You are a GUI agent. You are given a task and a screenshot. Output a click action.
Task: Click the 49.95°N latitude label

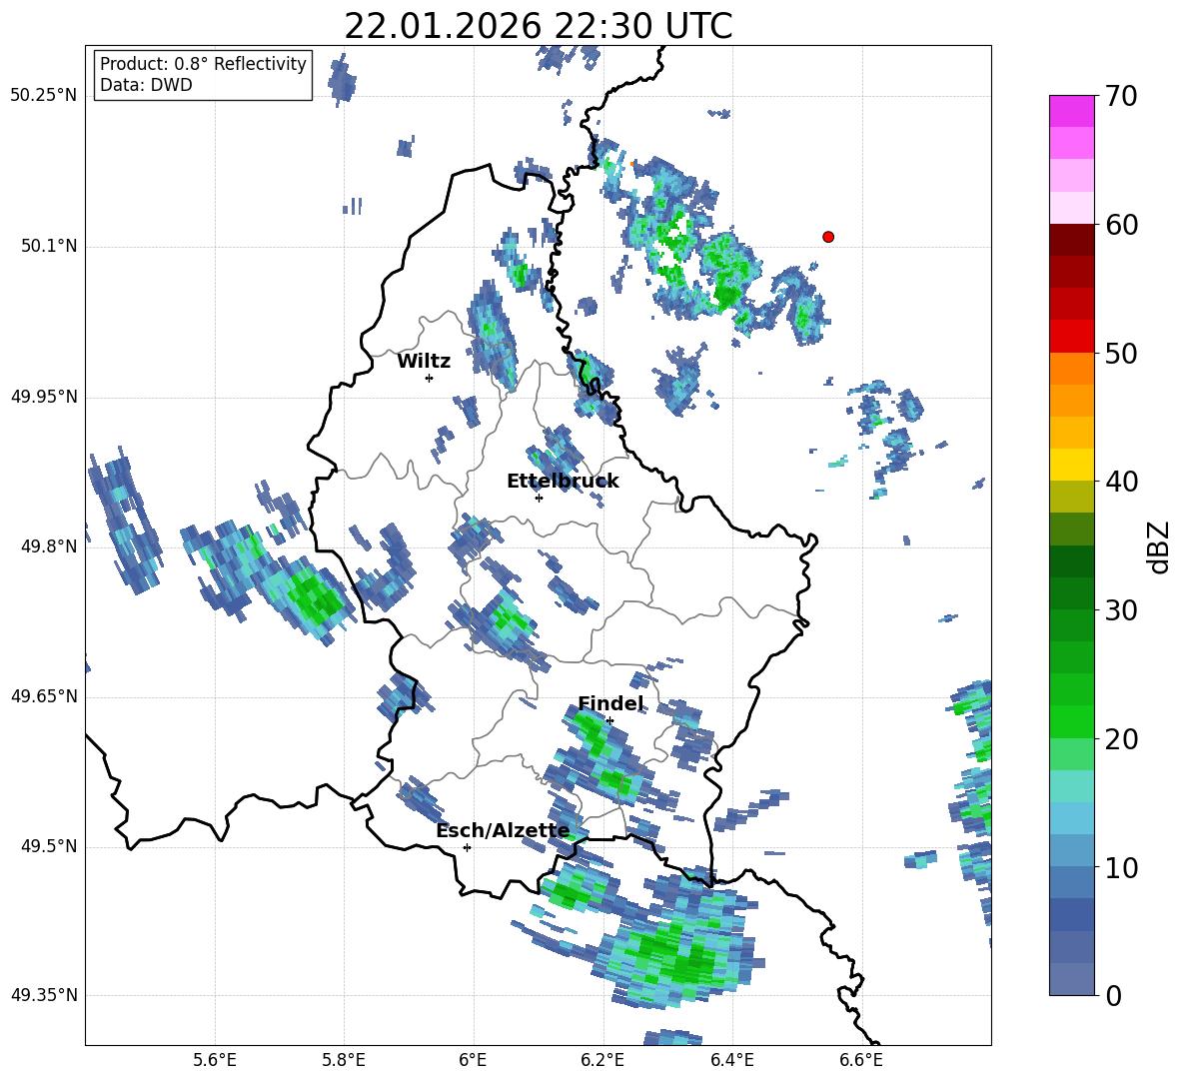(44, 396)
